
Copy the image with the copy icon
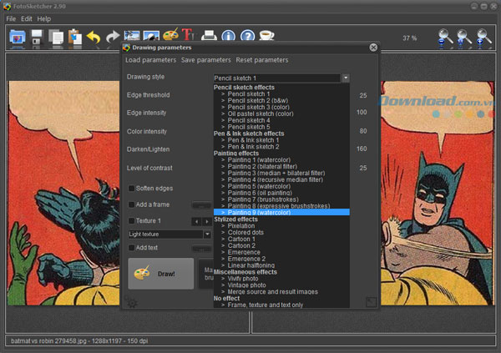[x=56, y=38]
